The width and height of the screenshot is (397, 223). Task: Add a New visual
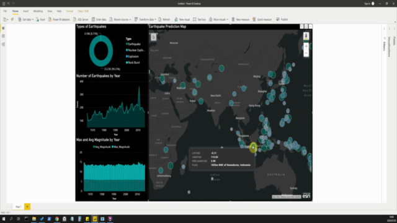coord(182,19)
